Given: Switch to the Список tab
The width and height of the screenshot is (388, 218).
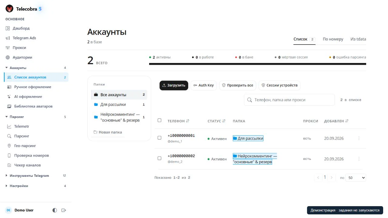Looking at the screenshot, I should [x=304, y=39].
